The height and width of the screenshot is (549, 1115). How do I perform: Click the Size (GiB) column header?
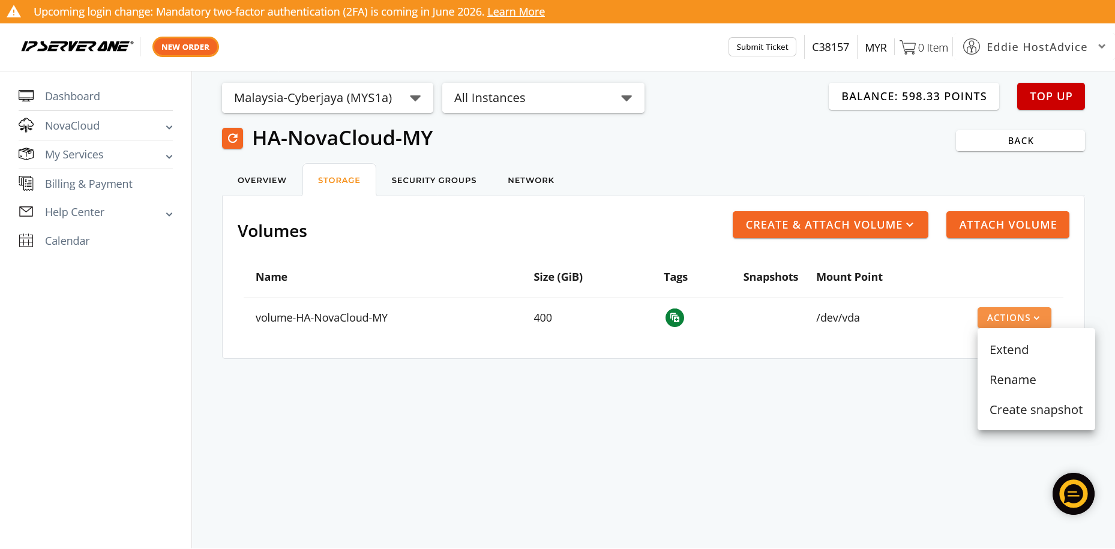coord(558,277)
